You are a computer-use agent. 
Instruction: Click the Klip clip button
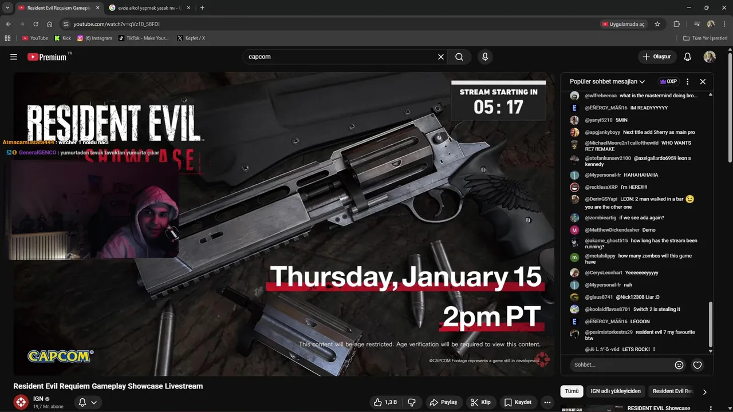tap(480, 402)
